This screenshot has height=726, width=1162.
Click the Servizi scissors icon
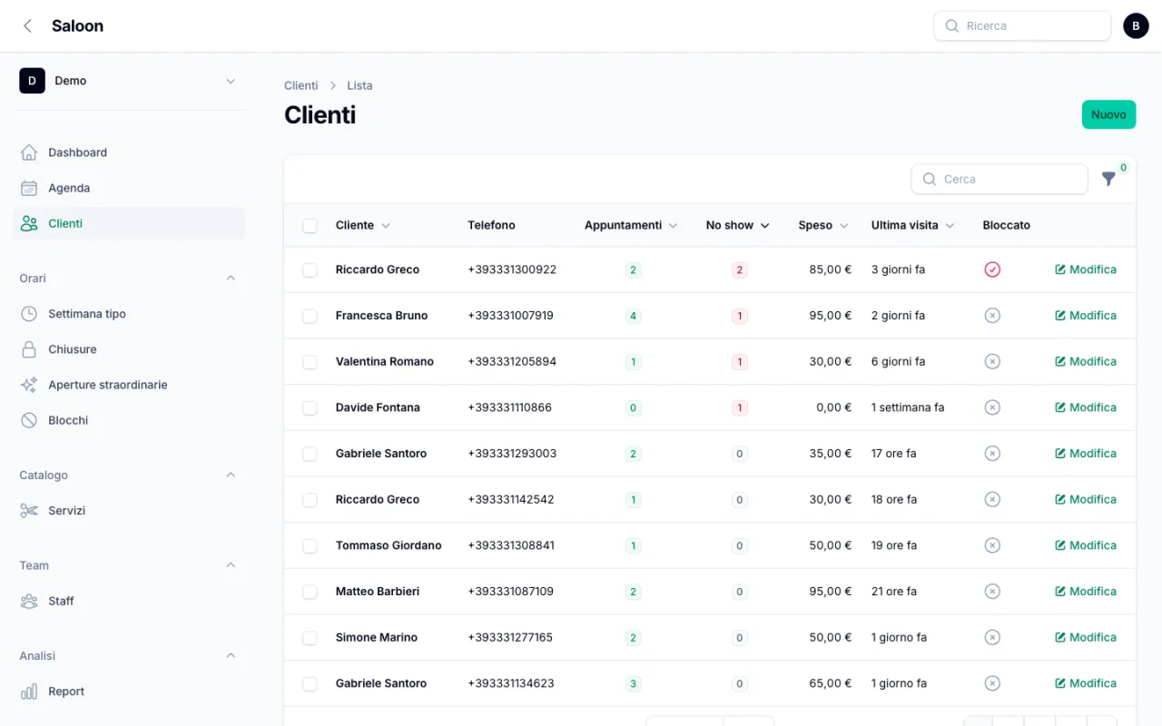point(29,511)
